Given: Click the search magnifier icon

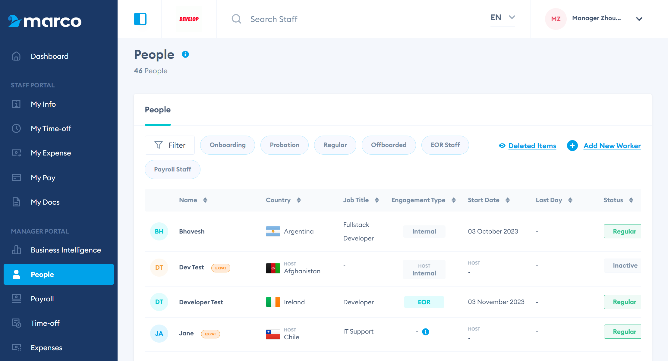Looking at the screenshot, I should coord(236,19).
